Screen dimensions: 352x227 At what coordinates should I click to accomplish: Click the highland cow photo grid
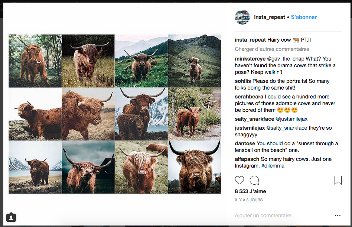point(114,114)
